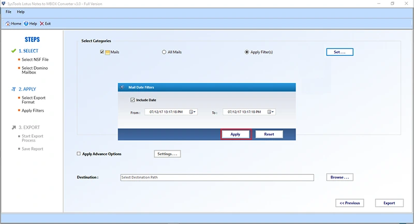
Task: Open the From date calendar dropdown
Action: click(x=193, y=112)
